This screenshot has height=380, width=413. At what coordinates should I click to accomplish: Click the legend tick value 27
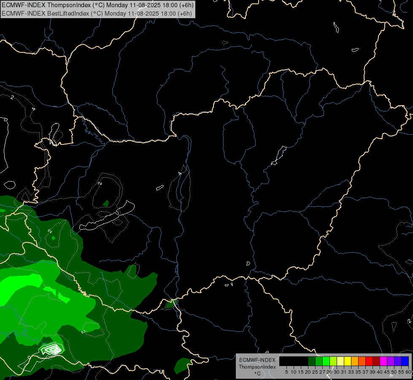coord(322,372)
